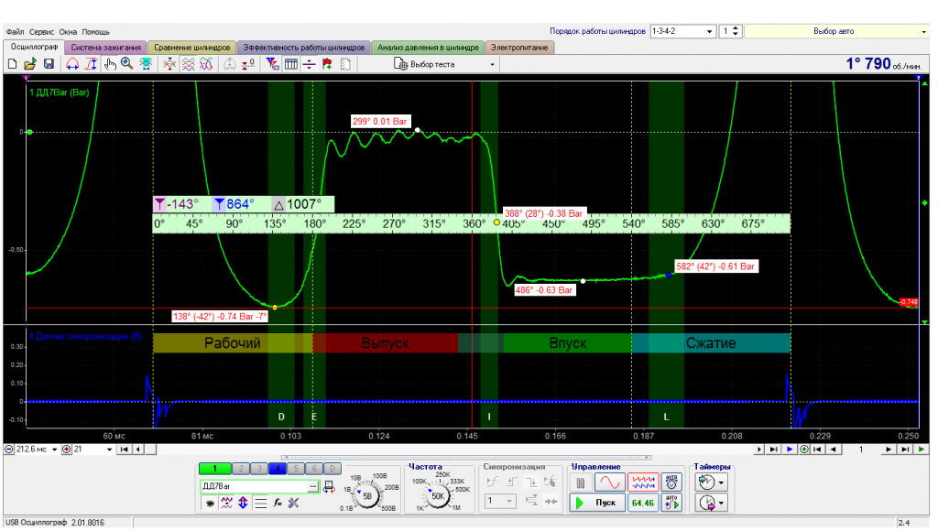
Task: Toggle channel visibility eye icon
Action: 210,504
